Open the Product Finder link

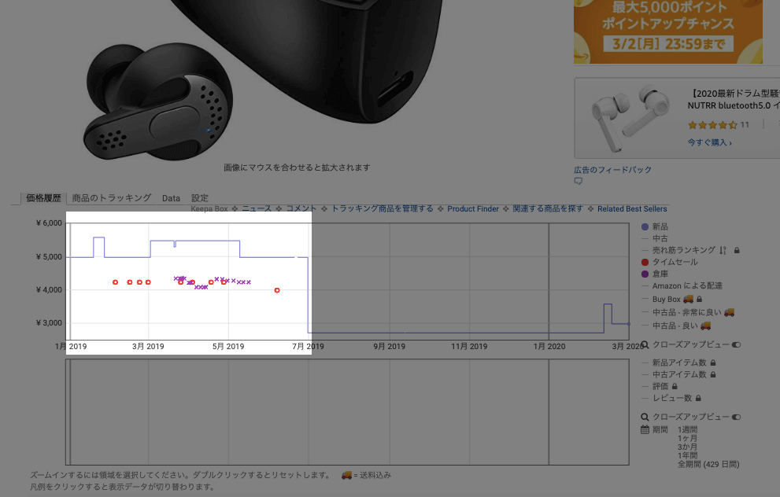(473, 209)
